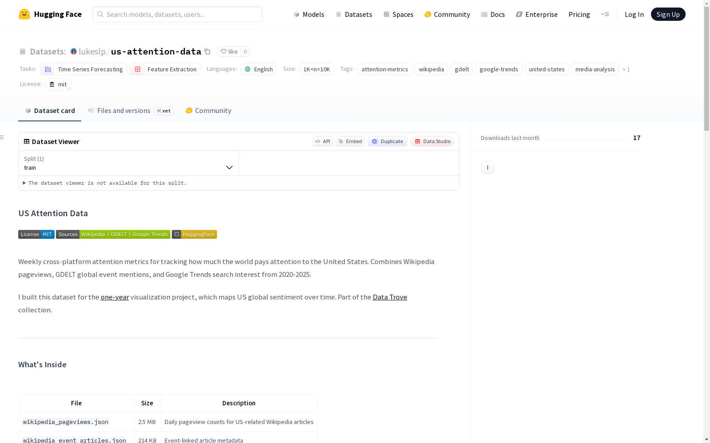Open the more navigation options menu icon

(x=605, y=14)
